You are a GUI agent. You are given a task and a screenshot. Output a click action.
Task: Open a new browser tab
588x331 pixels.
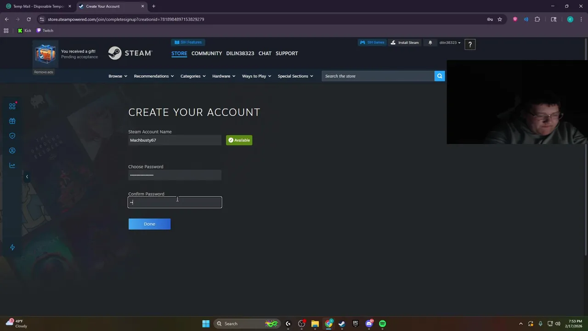(x=154, y=6)
